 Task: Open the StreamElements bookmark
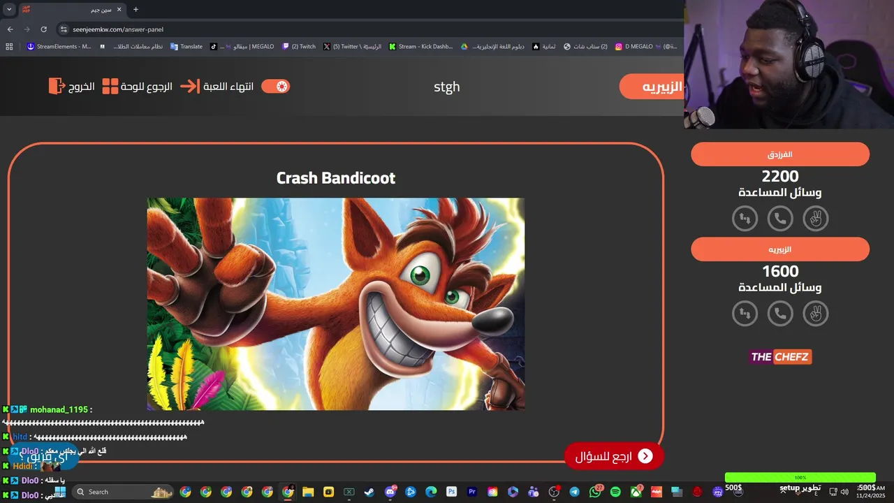[59, 47]
